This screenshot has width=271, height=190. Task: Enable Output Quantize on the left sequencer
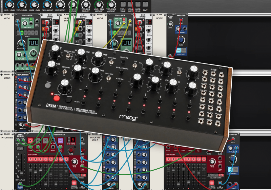tap(73, 184)
